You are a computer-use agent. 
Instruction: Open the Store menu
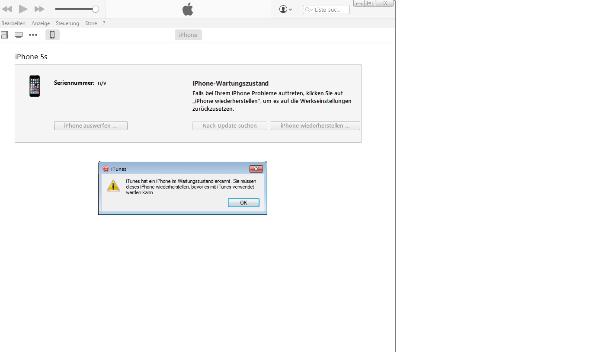click(x=91, y=23)
